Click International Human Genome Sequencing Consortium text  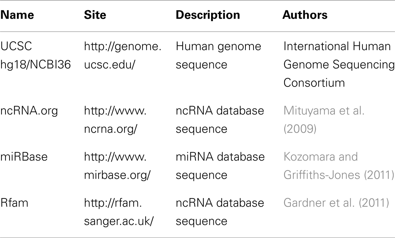coord(339,65)
